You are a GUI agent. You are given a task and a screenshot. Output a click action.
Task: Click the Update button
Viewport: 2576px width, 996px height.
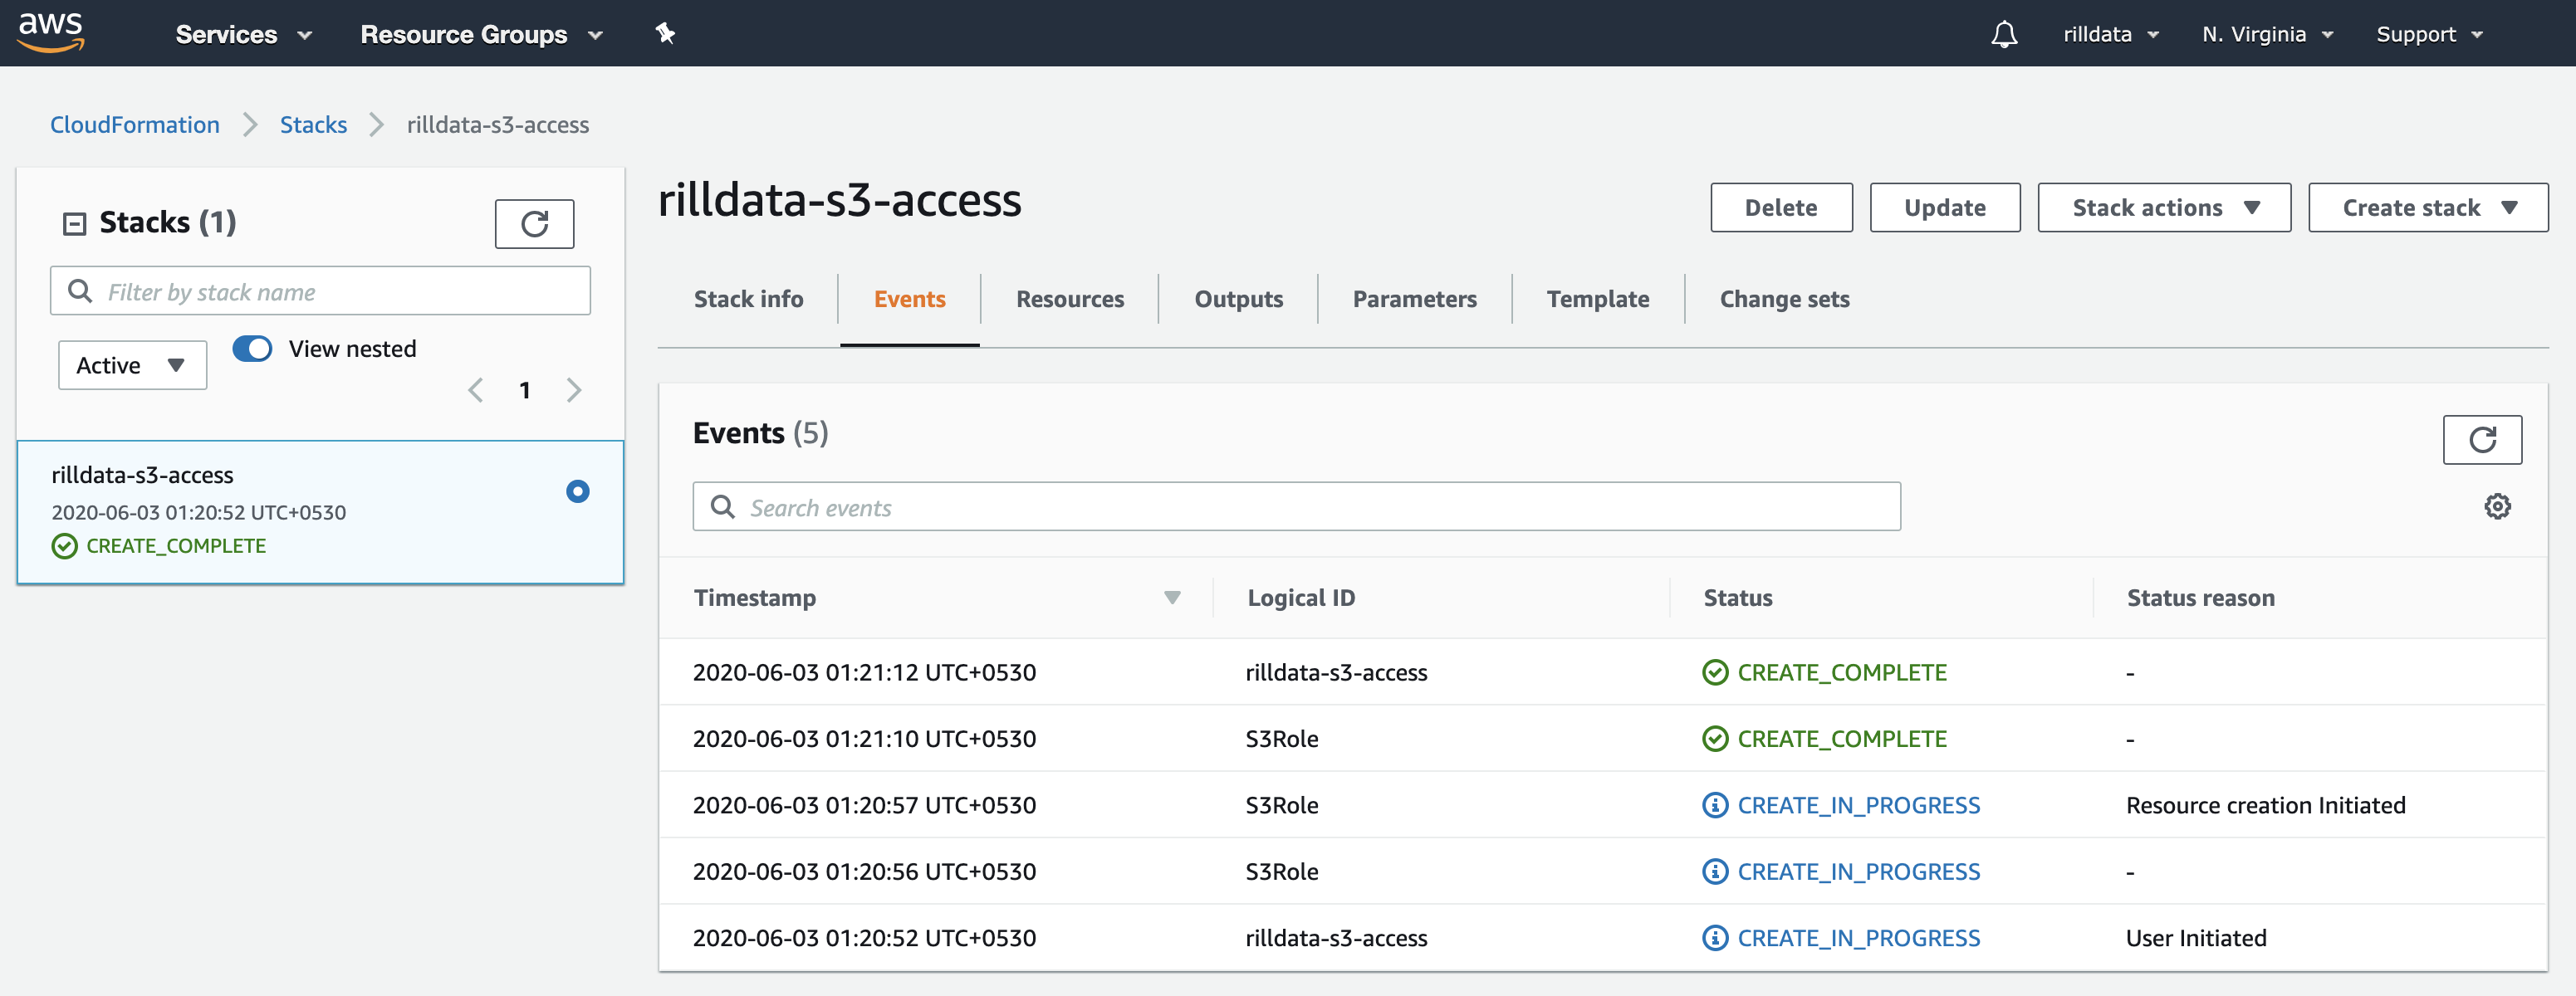1945,207
